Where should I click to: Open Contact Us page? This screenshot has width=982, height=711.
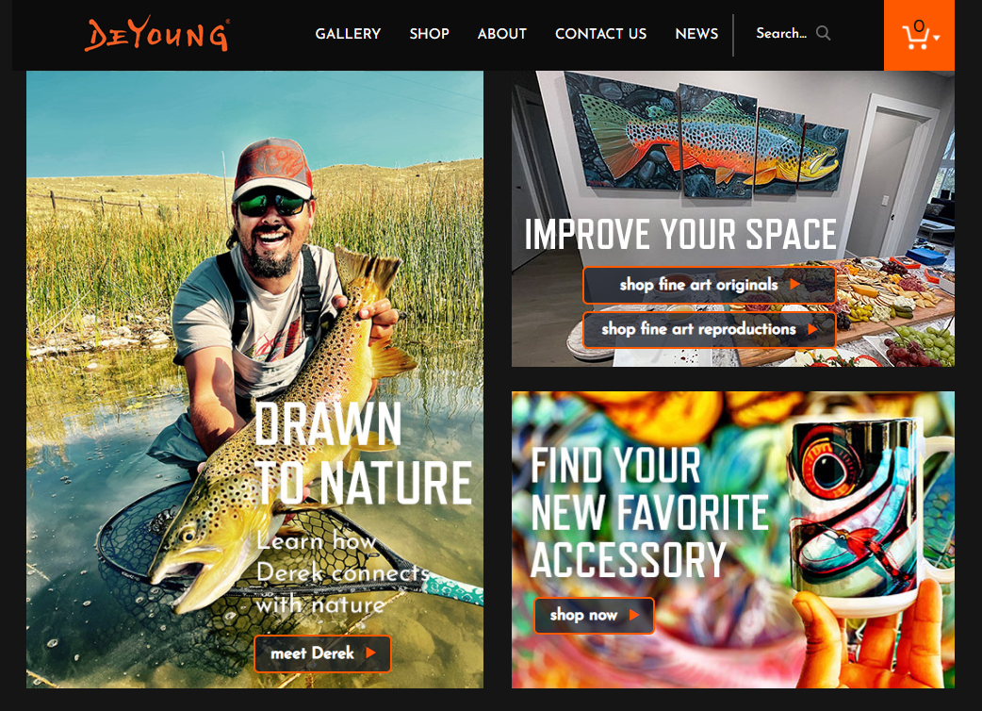[600, 34]
